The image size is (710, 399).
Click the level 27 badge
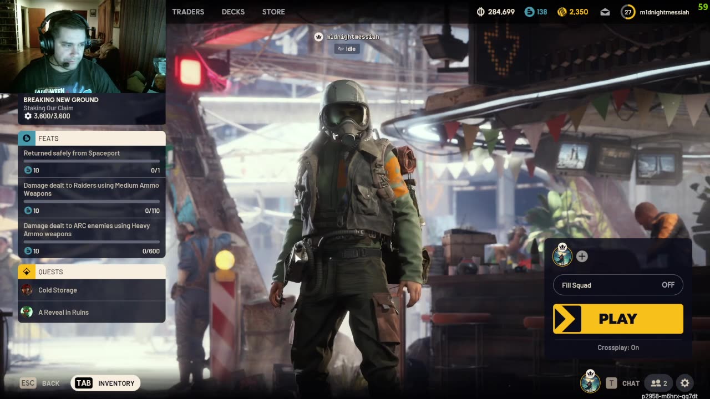click(628, 12)
